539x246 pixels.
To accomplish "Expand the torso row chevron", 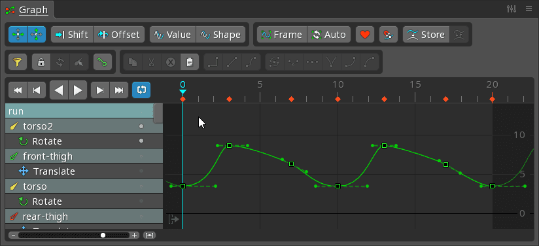I will (x=141, y=186).
